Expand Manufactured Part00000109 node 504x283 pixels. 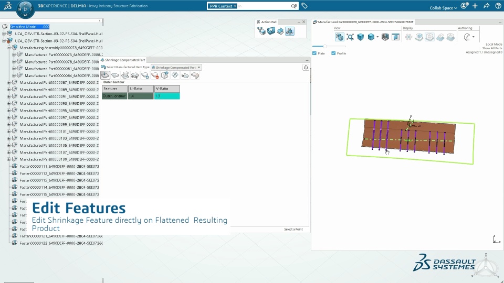coord(9,159)
